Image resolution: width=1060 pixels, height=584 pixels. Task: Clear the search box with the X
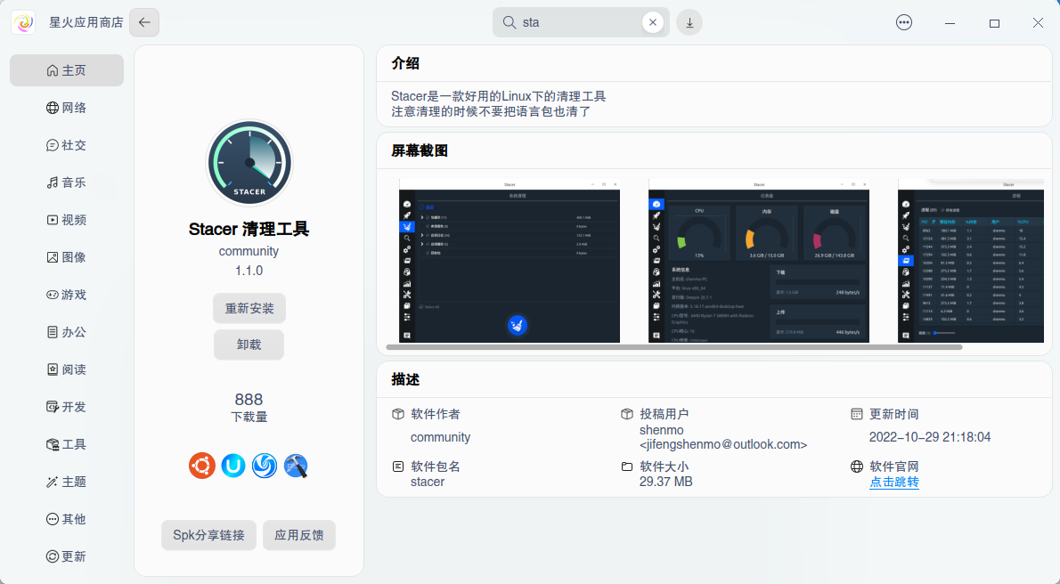[653, 21]
